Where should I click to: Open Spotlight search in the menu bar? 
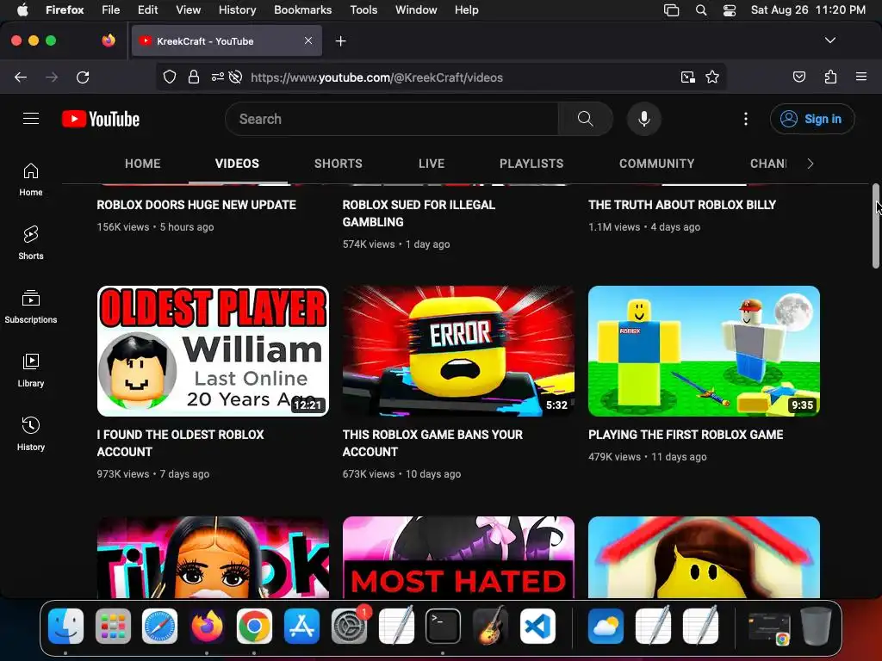[x=701, y=9]
